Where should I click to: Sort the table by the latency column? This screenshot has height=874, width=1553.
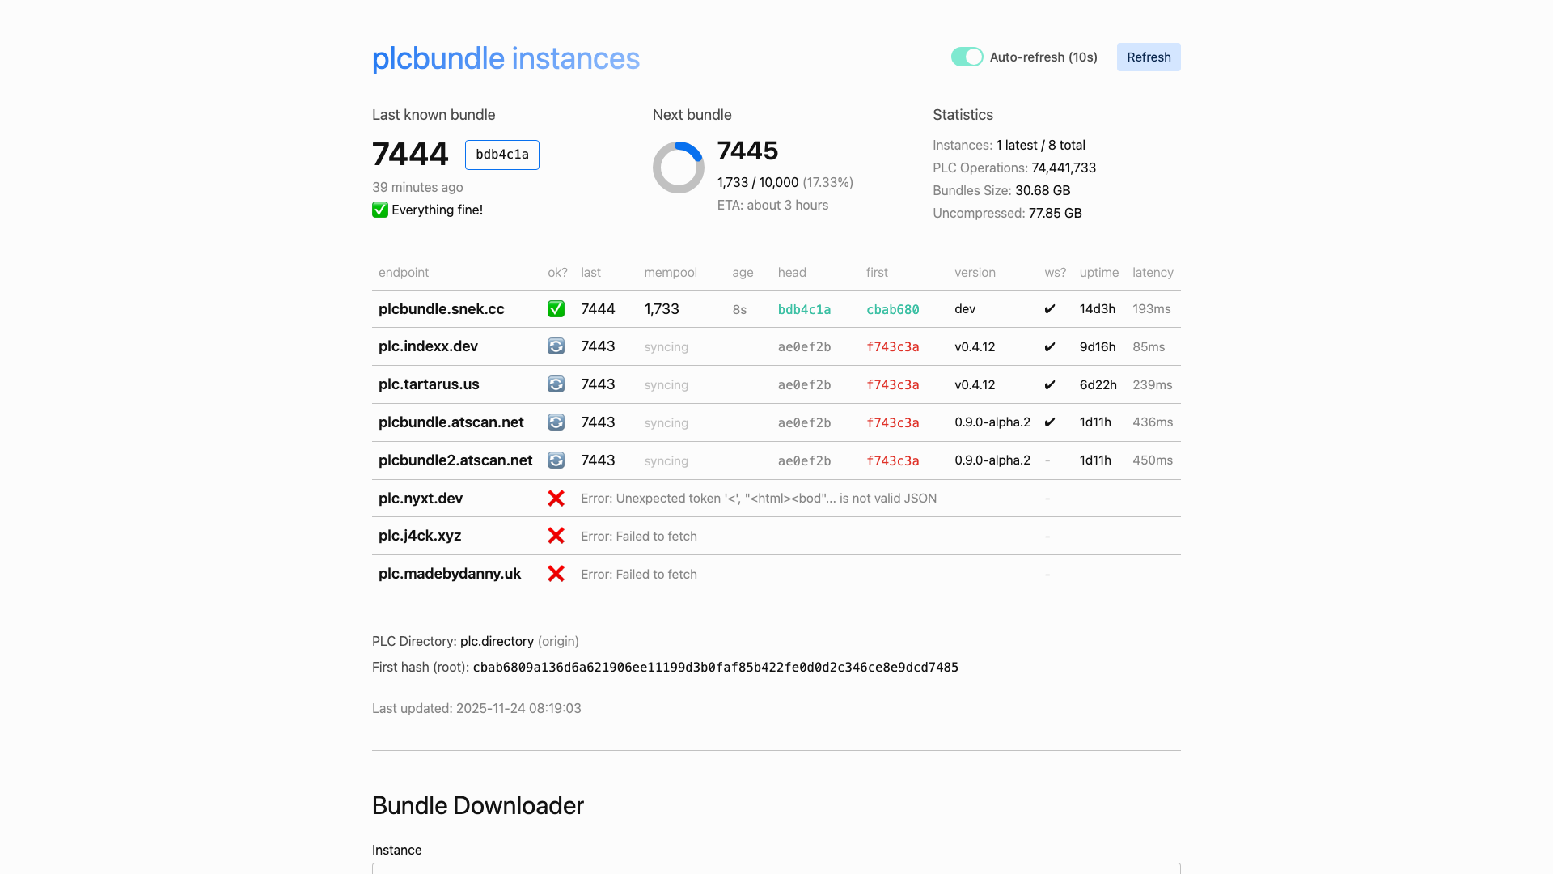pos(1153,273)
